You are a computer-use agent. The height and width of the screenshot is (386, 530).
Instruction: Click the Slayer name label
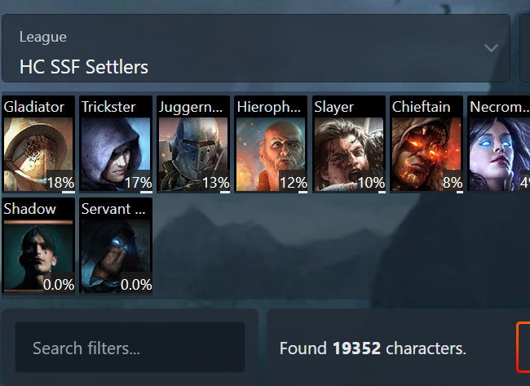(x=334, y=107)
